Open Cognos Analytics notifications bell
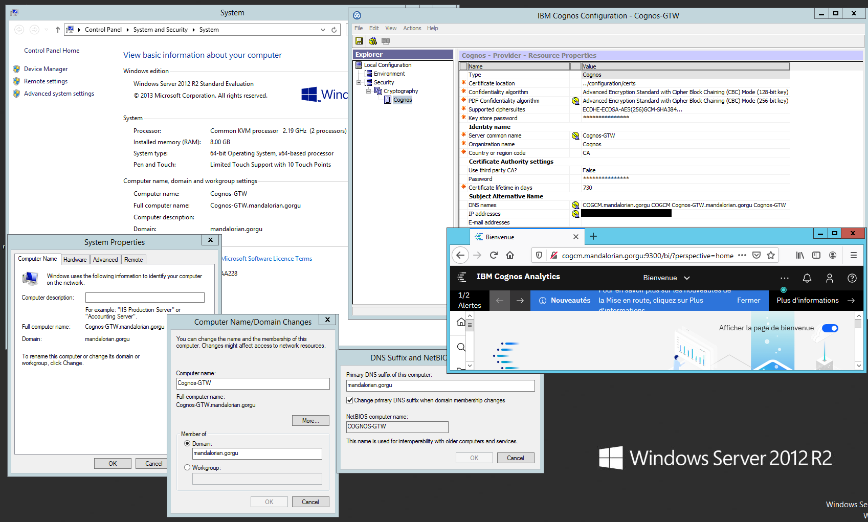The width and height of the screenshot is (868, 522). click(807, 278)
